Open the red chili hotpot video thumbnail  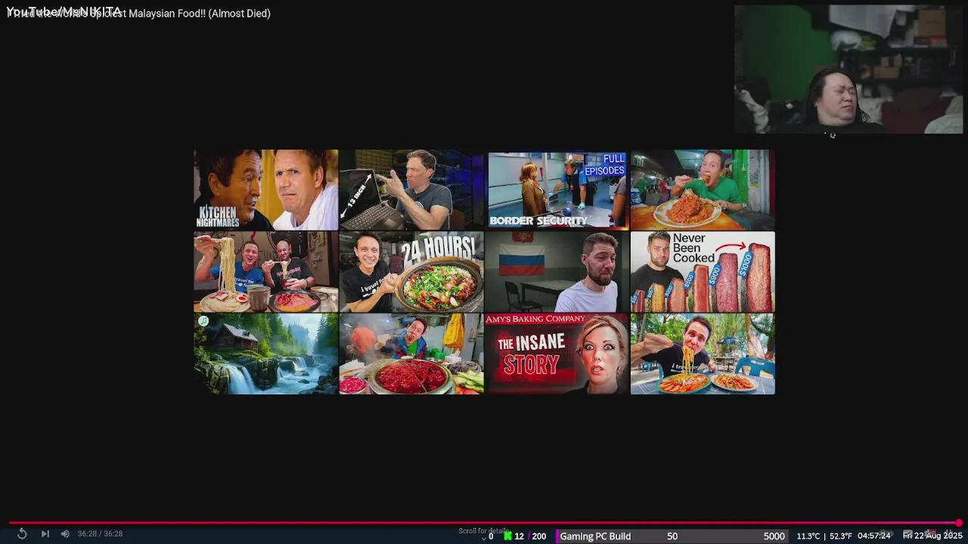click(411, 354)
